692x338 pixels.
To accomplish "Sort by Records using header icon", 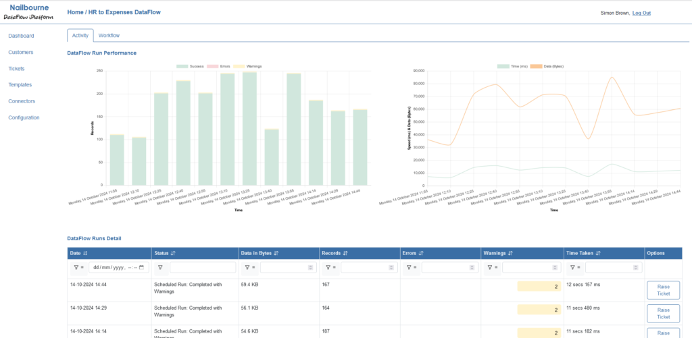I will pos(345,253).
